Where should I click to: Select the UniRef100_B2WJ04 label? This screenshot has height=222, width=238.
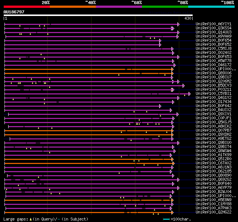click(213, 192)
